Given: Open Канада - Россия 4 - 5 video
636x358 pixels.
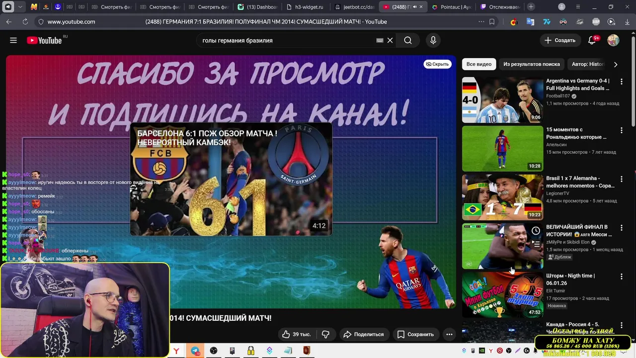Looking at the screenshot, I should [580, 328].
